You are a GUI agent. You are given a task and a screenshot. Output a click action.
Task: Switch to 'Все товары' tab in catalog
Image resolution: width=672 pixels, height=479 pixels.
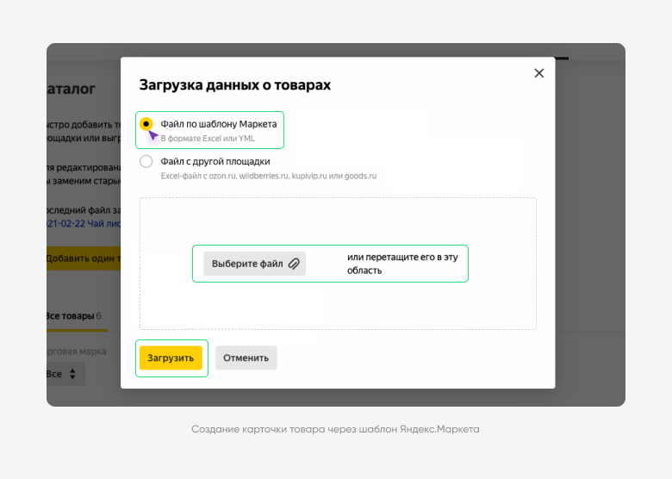tap(74, 316)
